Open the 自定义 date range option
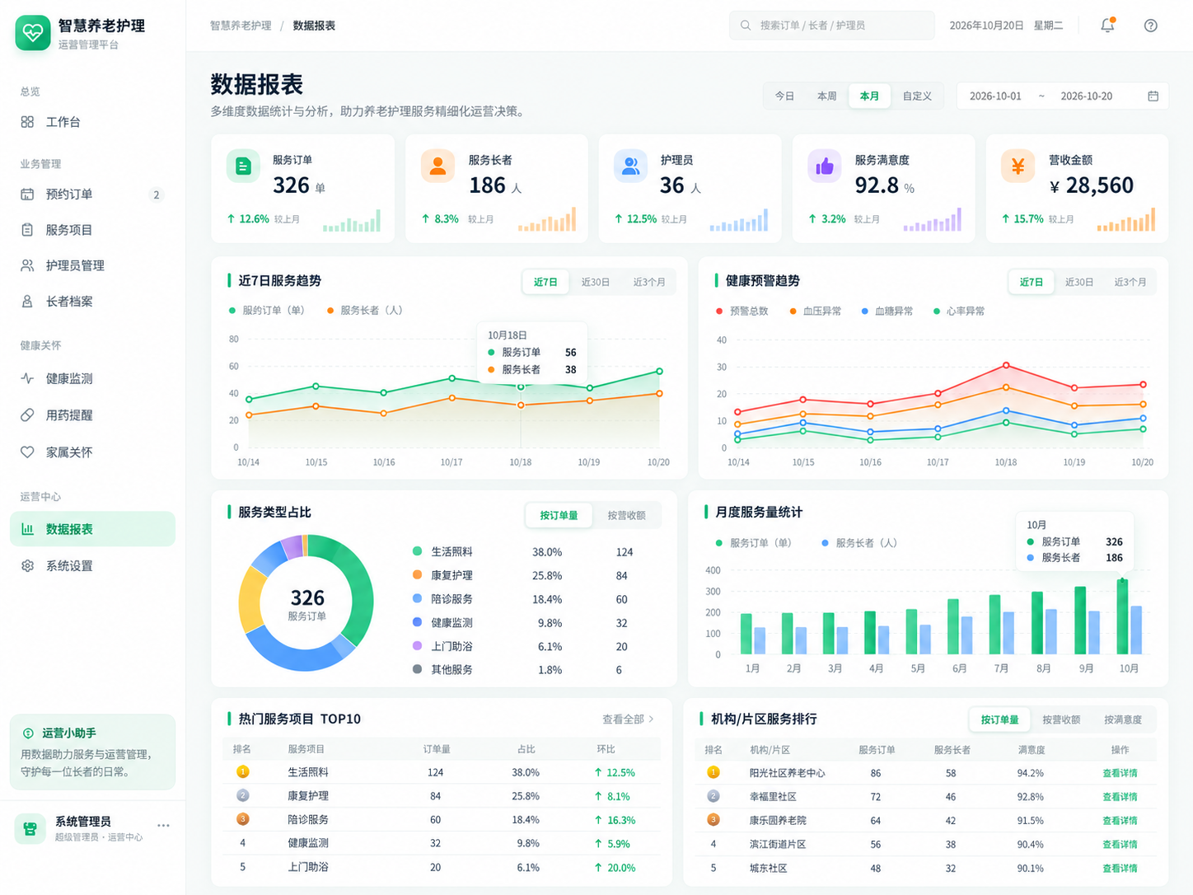This screenshot has height=895, width=1193. pyautogui.click(x=917, y=96)
